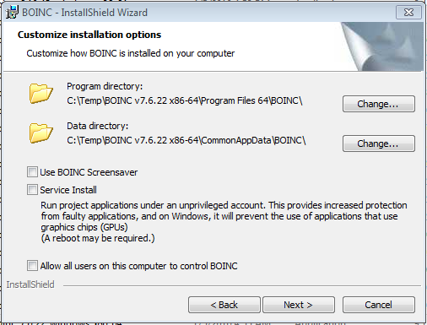The image size is (427, 325).
Task: Click the Data directory folder icon
Action: [41, 133]
